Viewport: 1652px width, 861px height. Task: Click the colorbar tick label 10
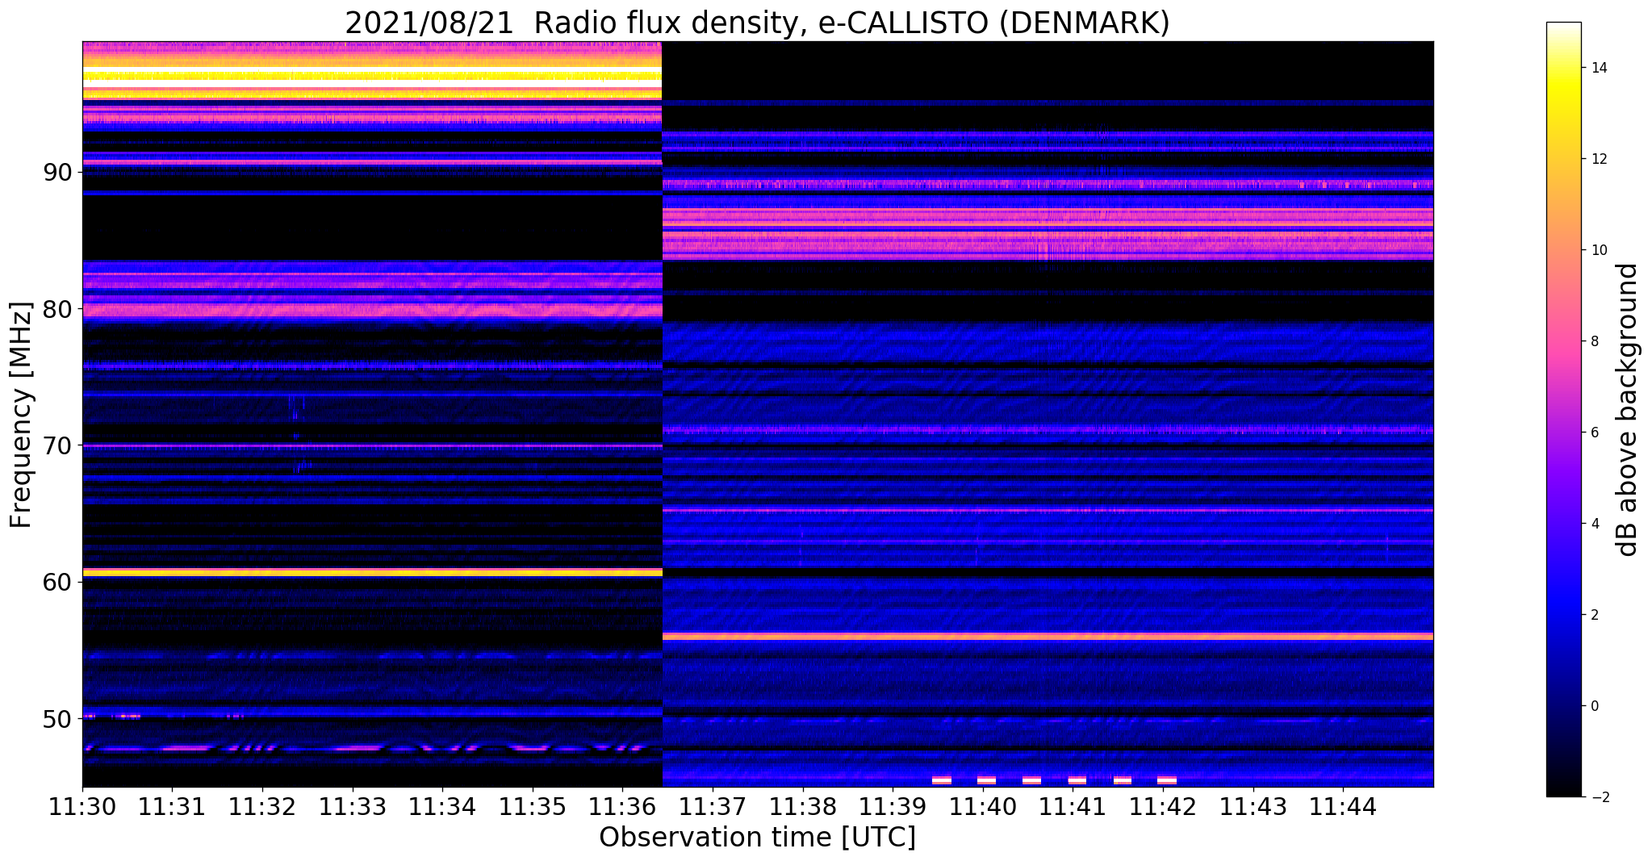[1597, 250]
